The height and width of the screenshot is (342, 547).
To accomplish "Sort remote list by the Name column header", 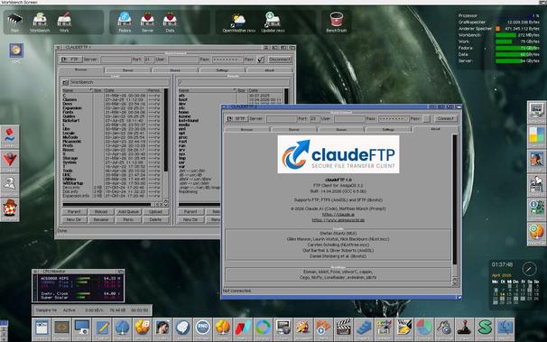I will pyautogui.click(x=208, y=90).
